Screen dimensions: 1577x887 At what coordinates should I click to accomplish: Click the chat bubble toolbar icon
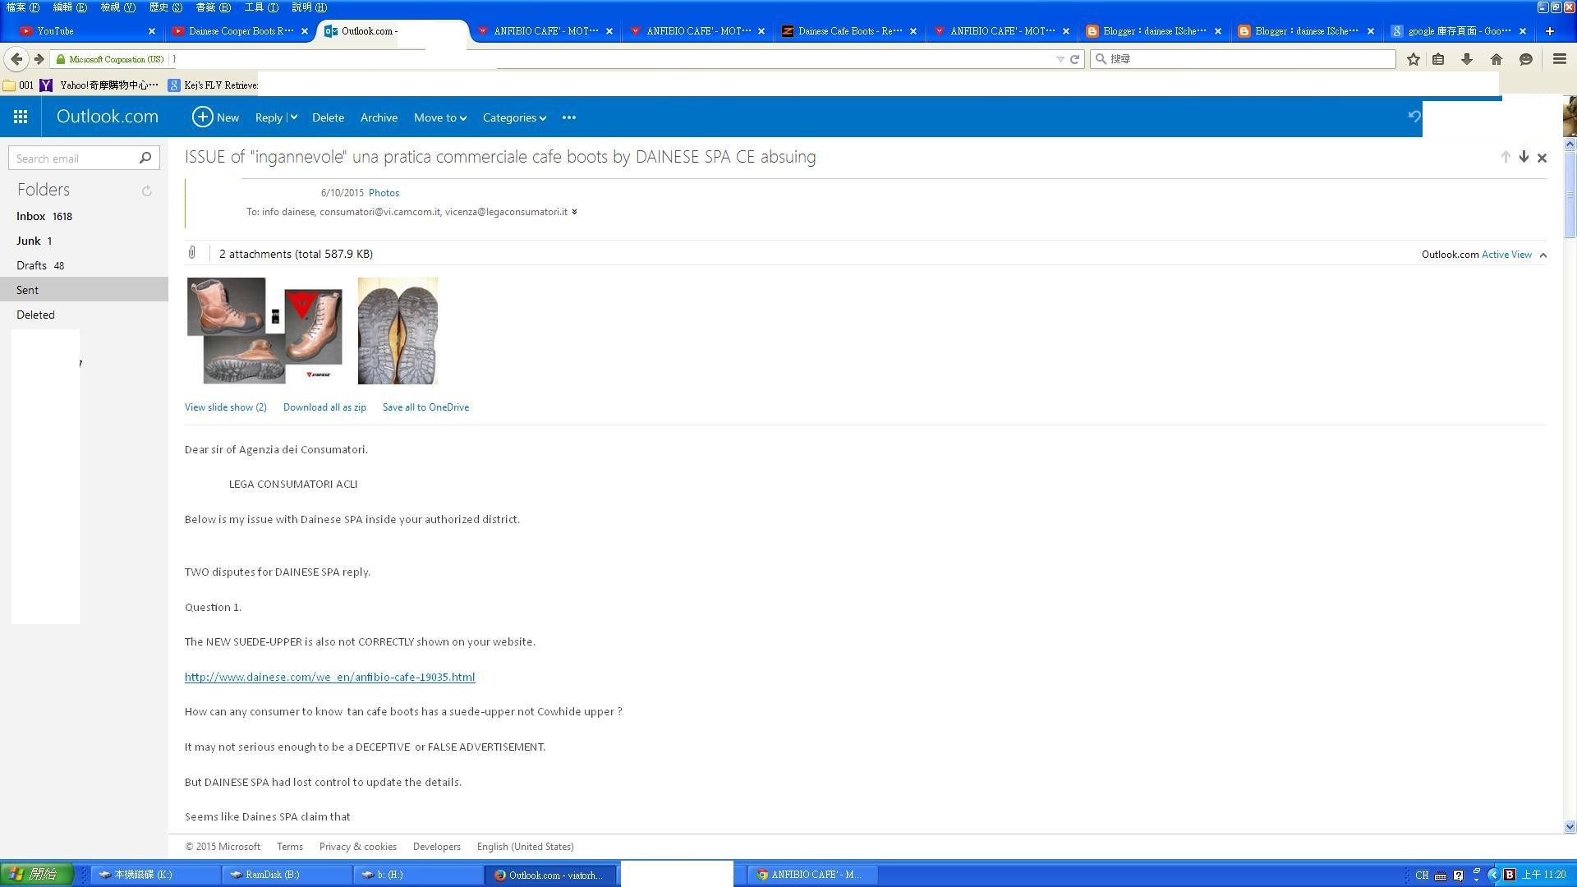coord(1526,59)
